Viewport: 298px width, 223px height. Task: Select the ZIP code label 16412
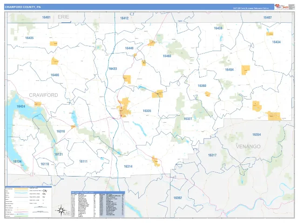pos(124,18)
